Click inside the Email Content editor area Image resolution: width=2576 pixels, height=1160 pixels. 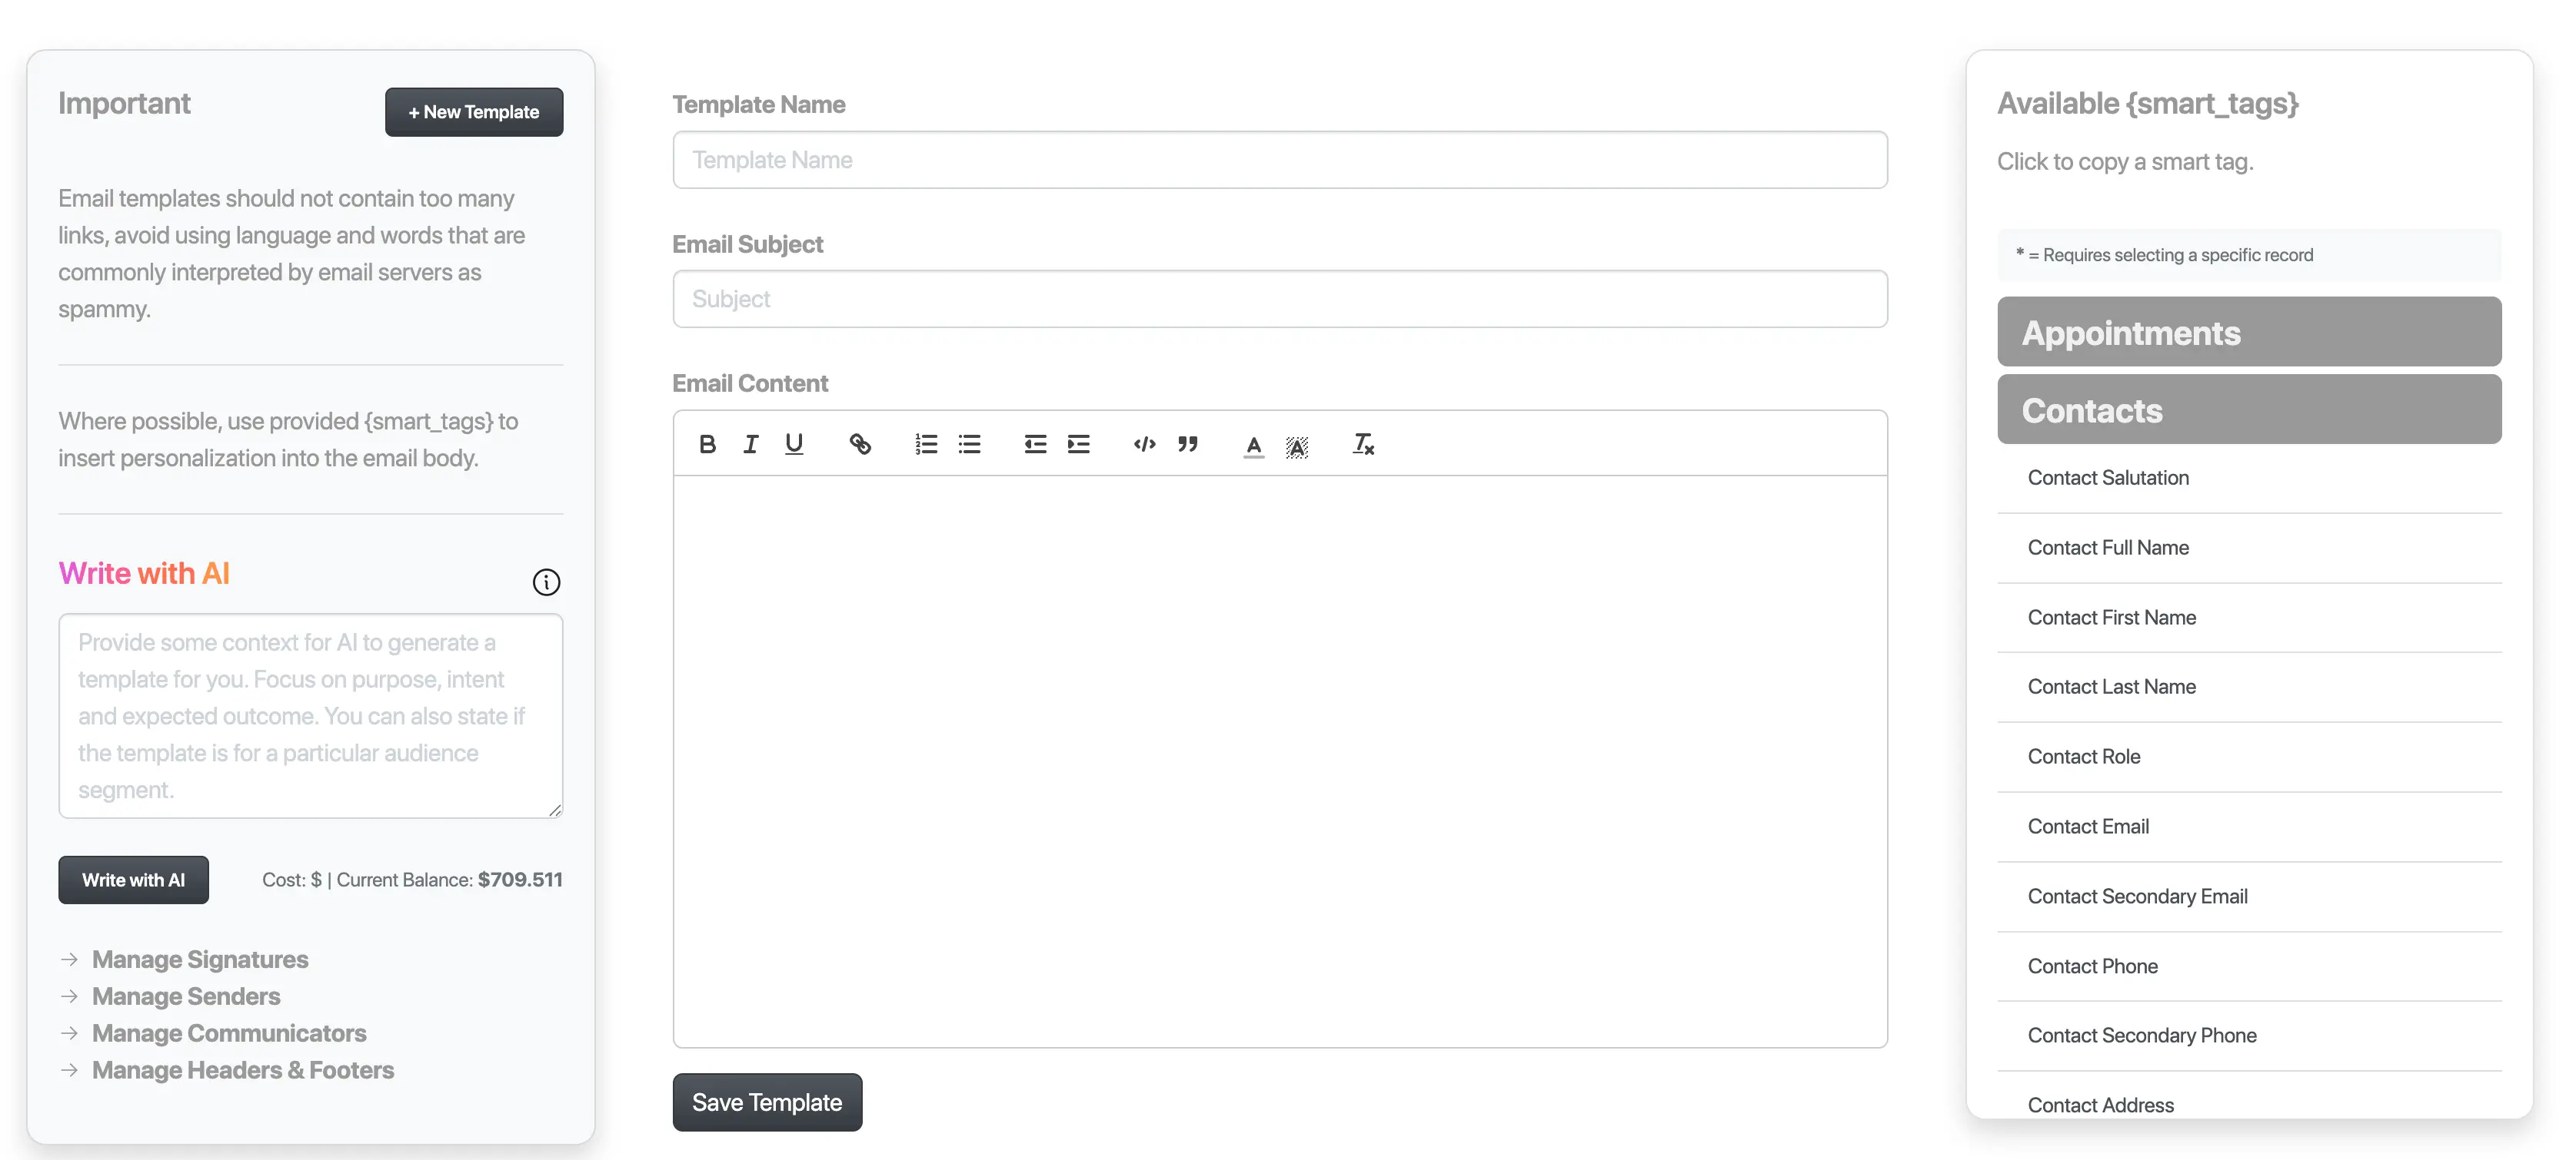(x=1280, y=761)
